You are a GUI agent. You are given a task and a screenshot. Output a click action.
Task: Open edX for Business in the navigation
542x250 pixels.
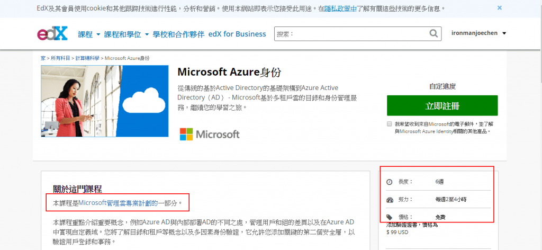coord(237,34)
